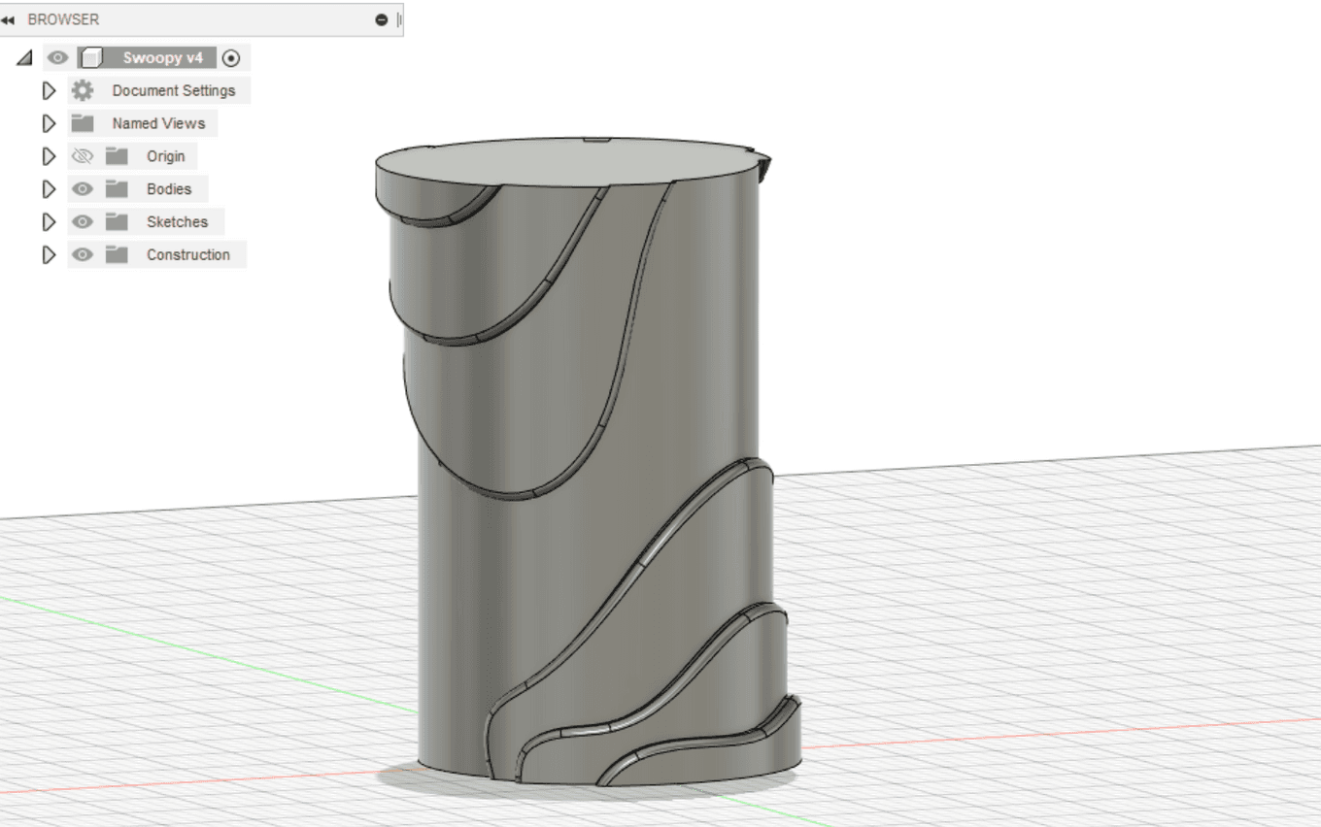Screen dimensions: 1321x827
Task: Hide the Bodies folder
Action: coord(83,189)
